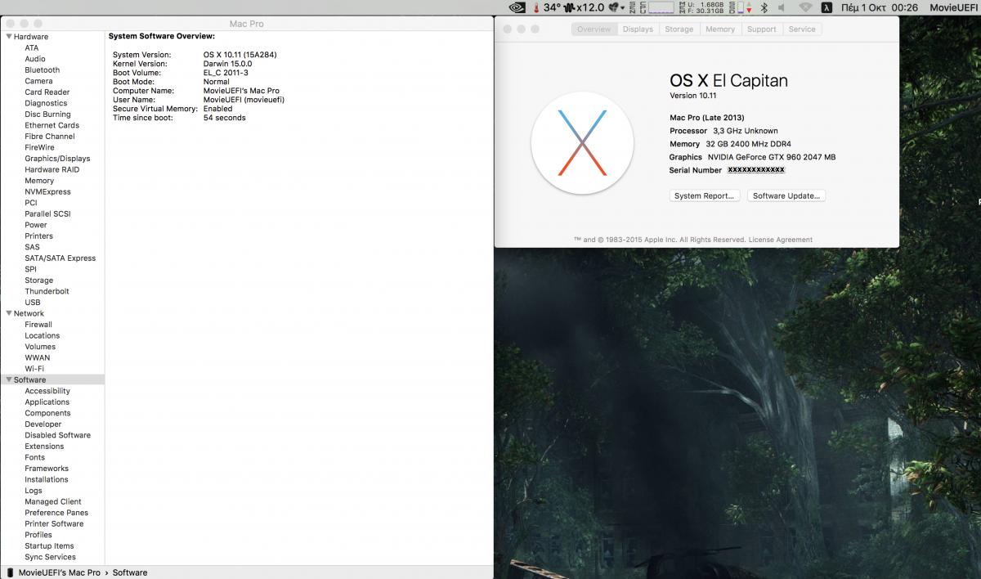The height and width of the screenshot is (579, 981).
Task: Select Camera in the sidebar
Action: point(38,81)
